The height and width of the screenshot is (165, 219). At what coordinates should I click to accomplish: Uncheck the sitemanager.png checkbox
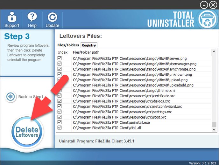click(60, 64)
